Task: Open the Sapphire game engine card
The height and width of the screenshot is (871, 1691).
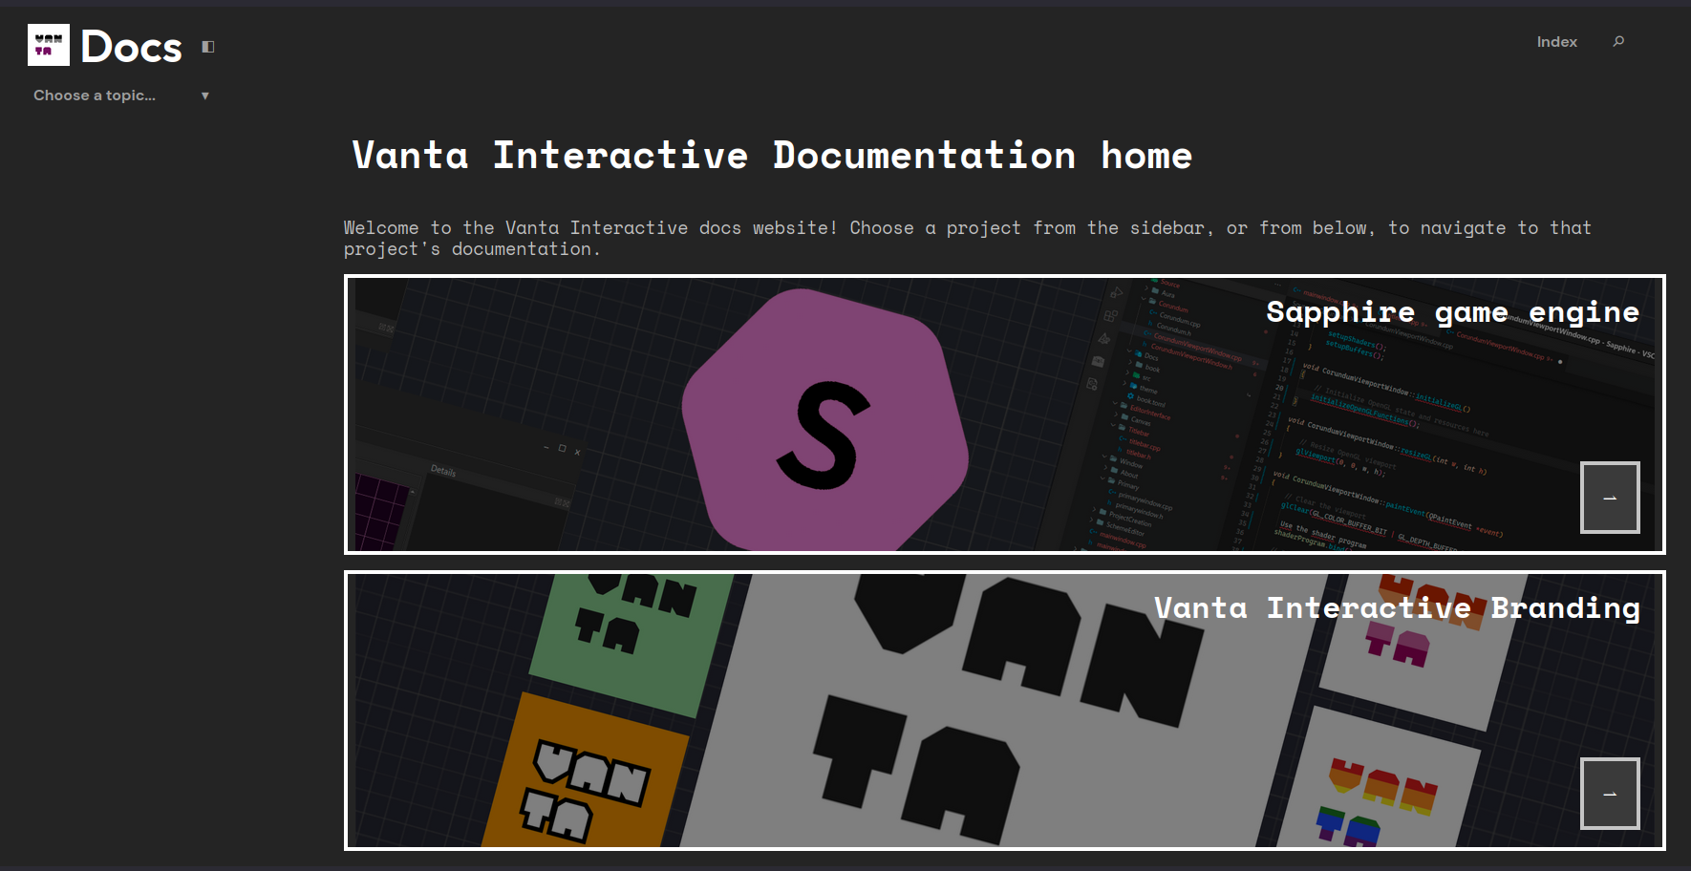Action: (x=1005, y=414)
